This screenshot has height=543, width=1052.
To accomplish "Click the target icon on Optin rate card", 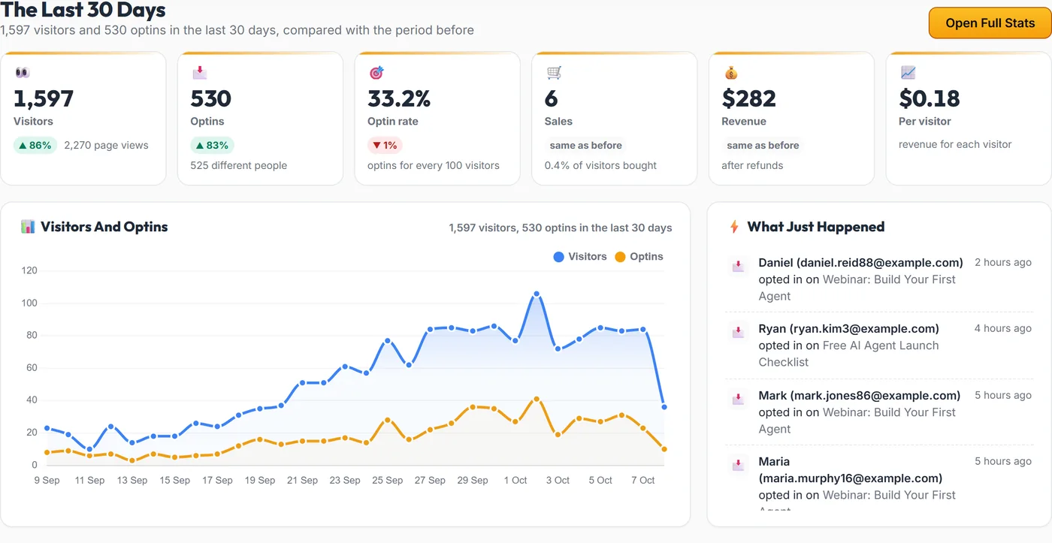I will pos(376,73).
